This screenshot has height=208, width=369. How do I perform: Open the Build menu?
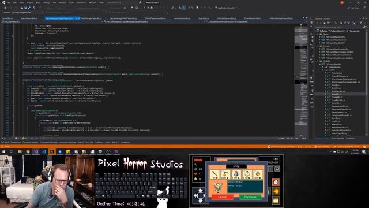(x=38, y=2)
